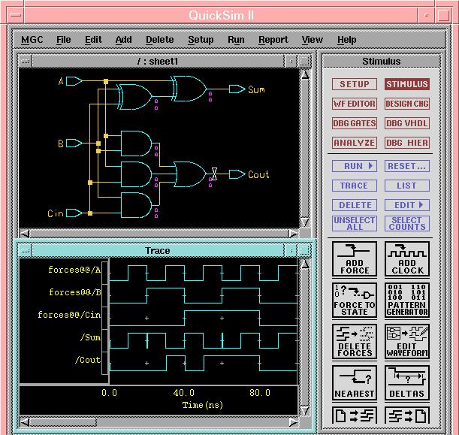Click the Deltas icon
Image resolution: width=459 pixels, height=435 pixels.
[407, 382]
